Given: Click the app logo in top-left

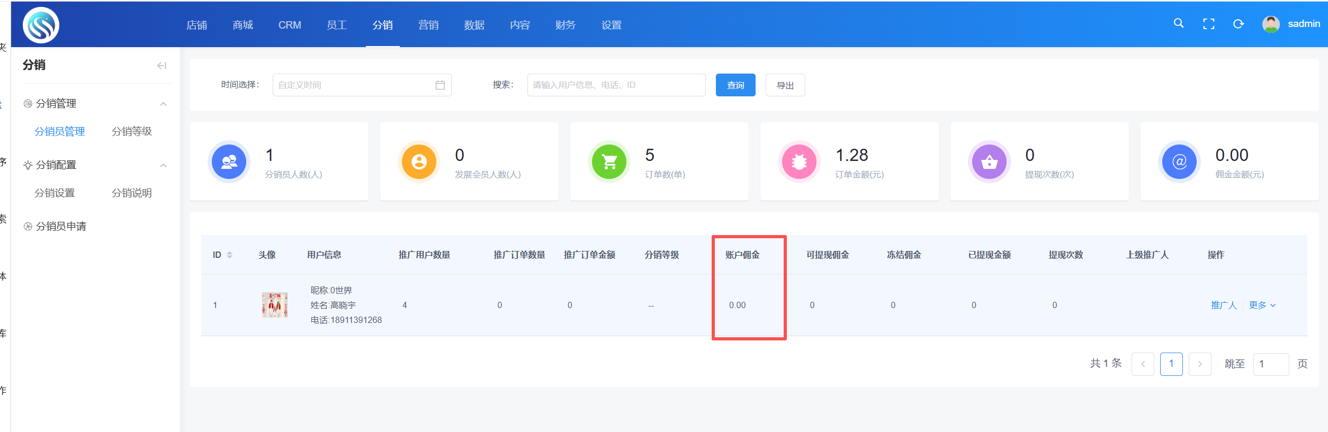Looking at the screenshot, I should 41,25.
